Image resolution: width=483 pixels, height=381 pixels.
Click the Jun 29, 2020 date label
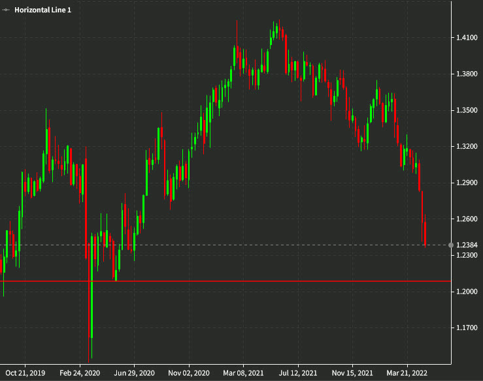pyautogui.click(x=134, y=373)
